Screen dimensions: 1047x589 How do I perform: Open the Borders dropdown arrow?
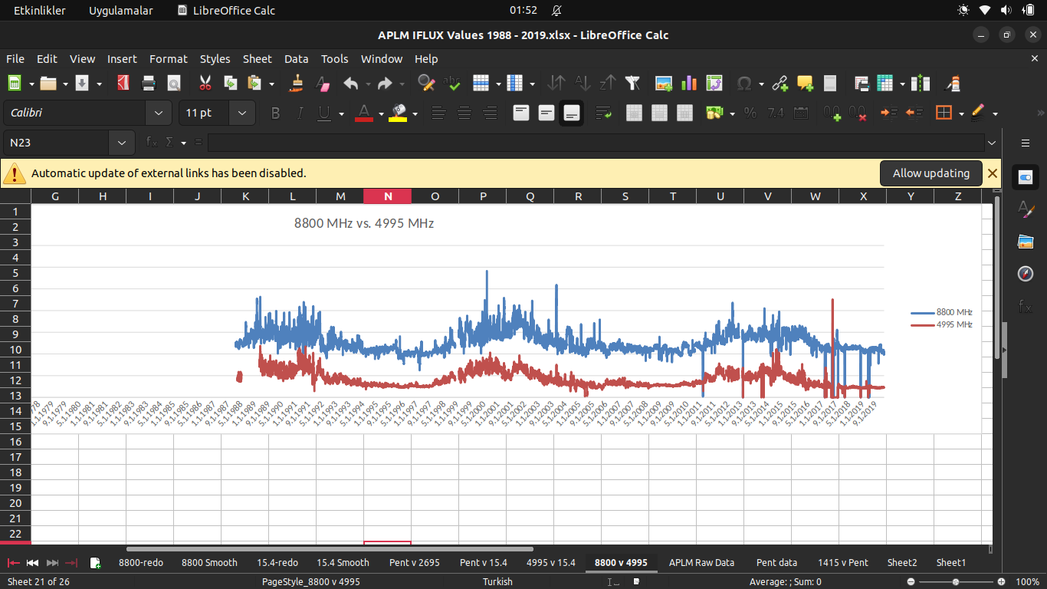click(961, 114)
